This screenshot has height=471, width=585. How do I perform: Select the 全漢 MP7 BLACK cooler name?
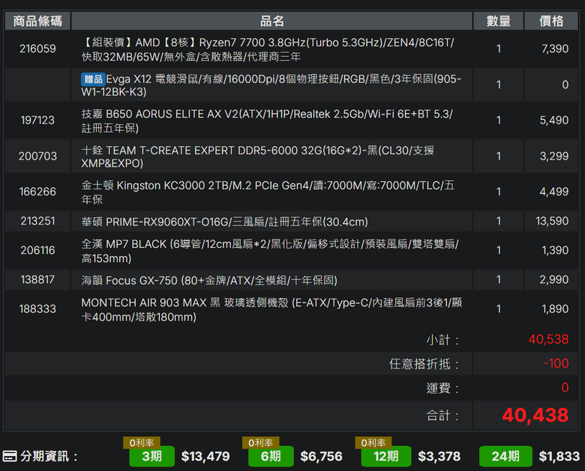point(270,251)
